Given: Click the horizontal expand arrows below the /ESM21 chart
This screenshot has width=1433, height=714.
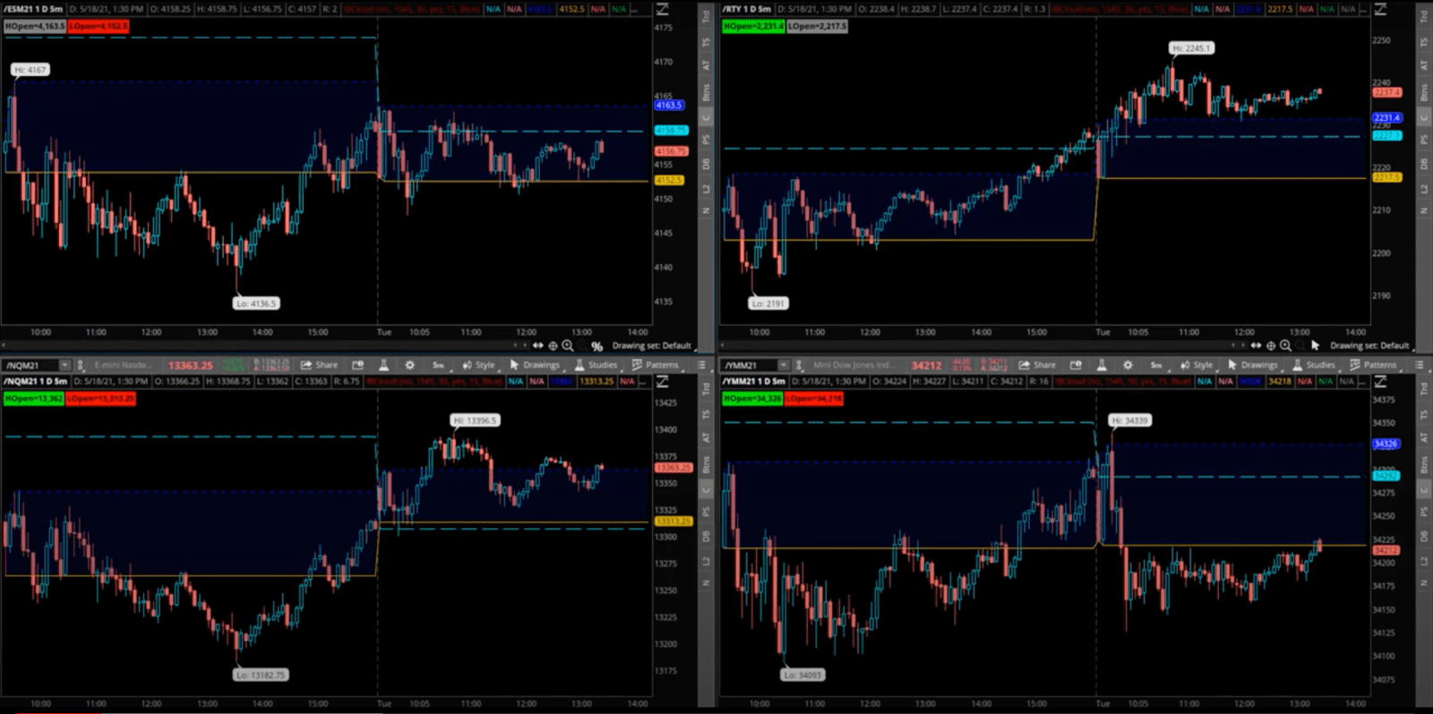Looking at the screenshot, I should (x=537, y=345).
